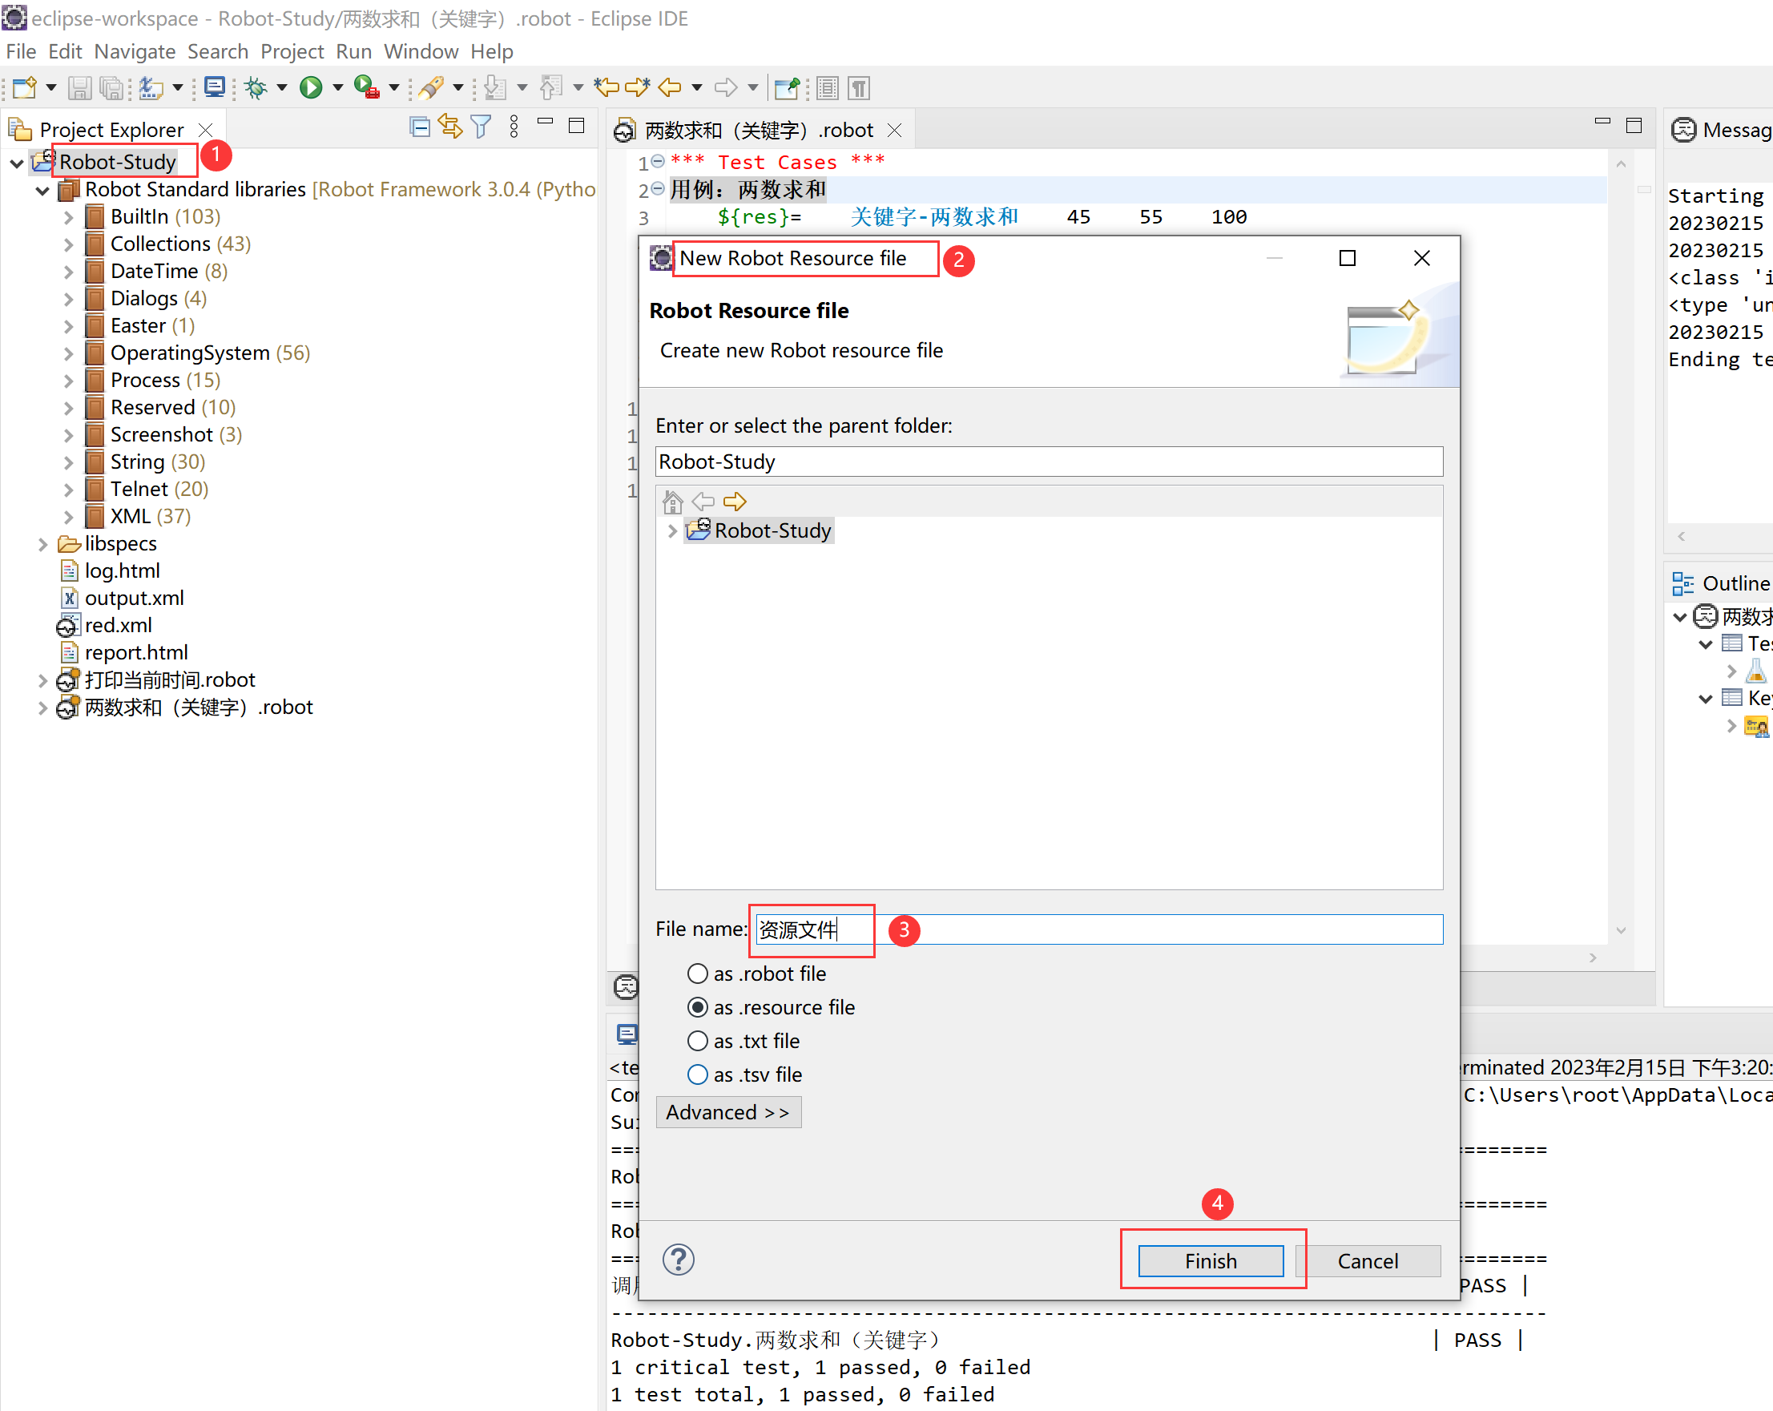This screenshot has width=1773, height=1411.
Task: Click the home icon in folder browser
Action: 672,501
